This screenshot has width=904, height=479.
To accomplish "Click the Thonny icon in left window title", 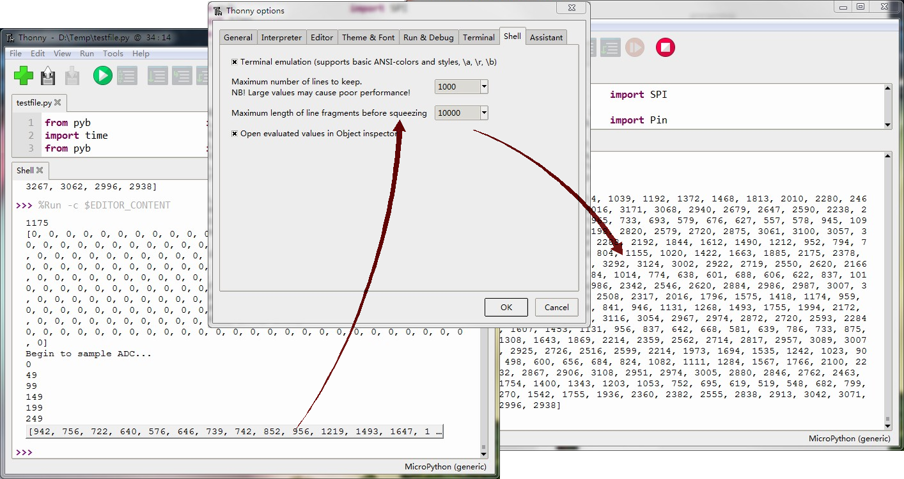I will tap(10, 38).
